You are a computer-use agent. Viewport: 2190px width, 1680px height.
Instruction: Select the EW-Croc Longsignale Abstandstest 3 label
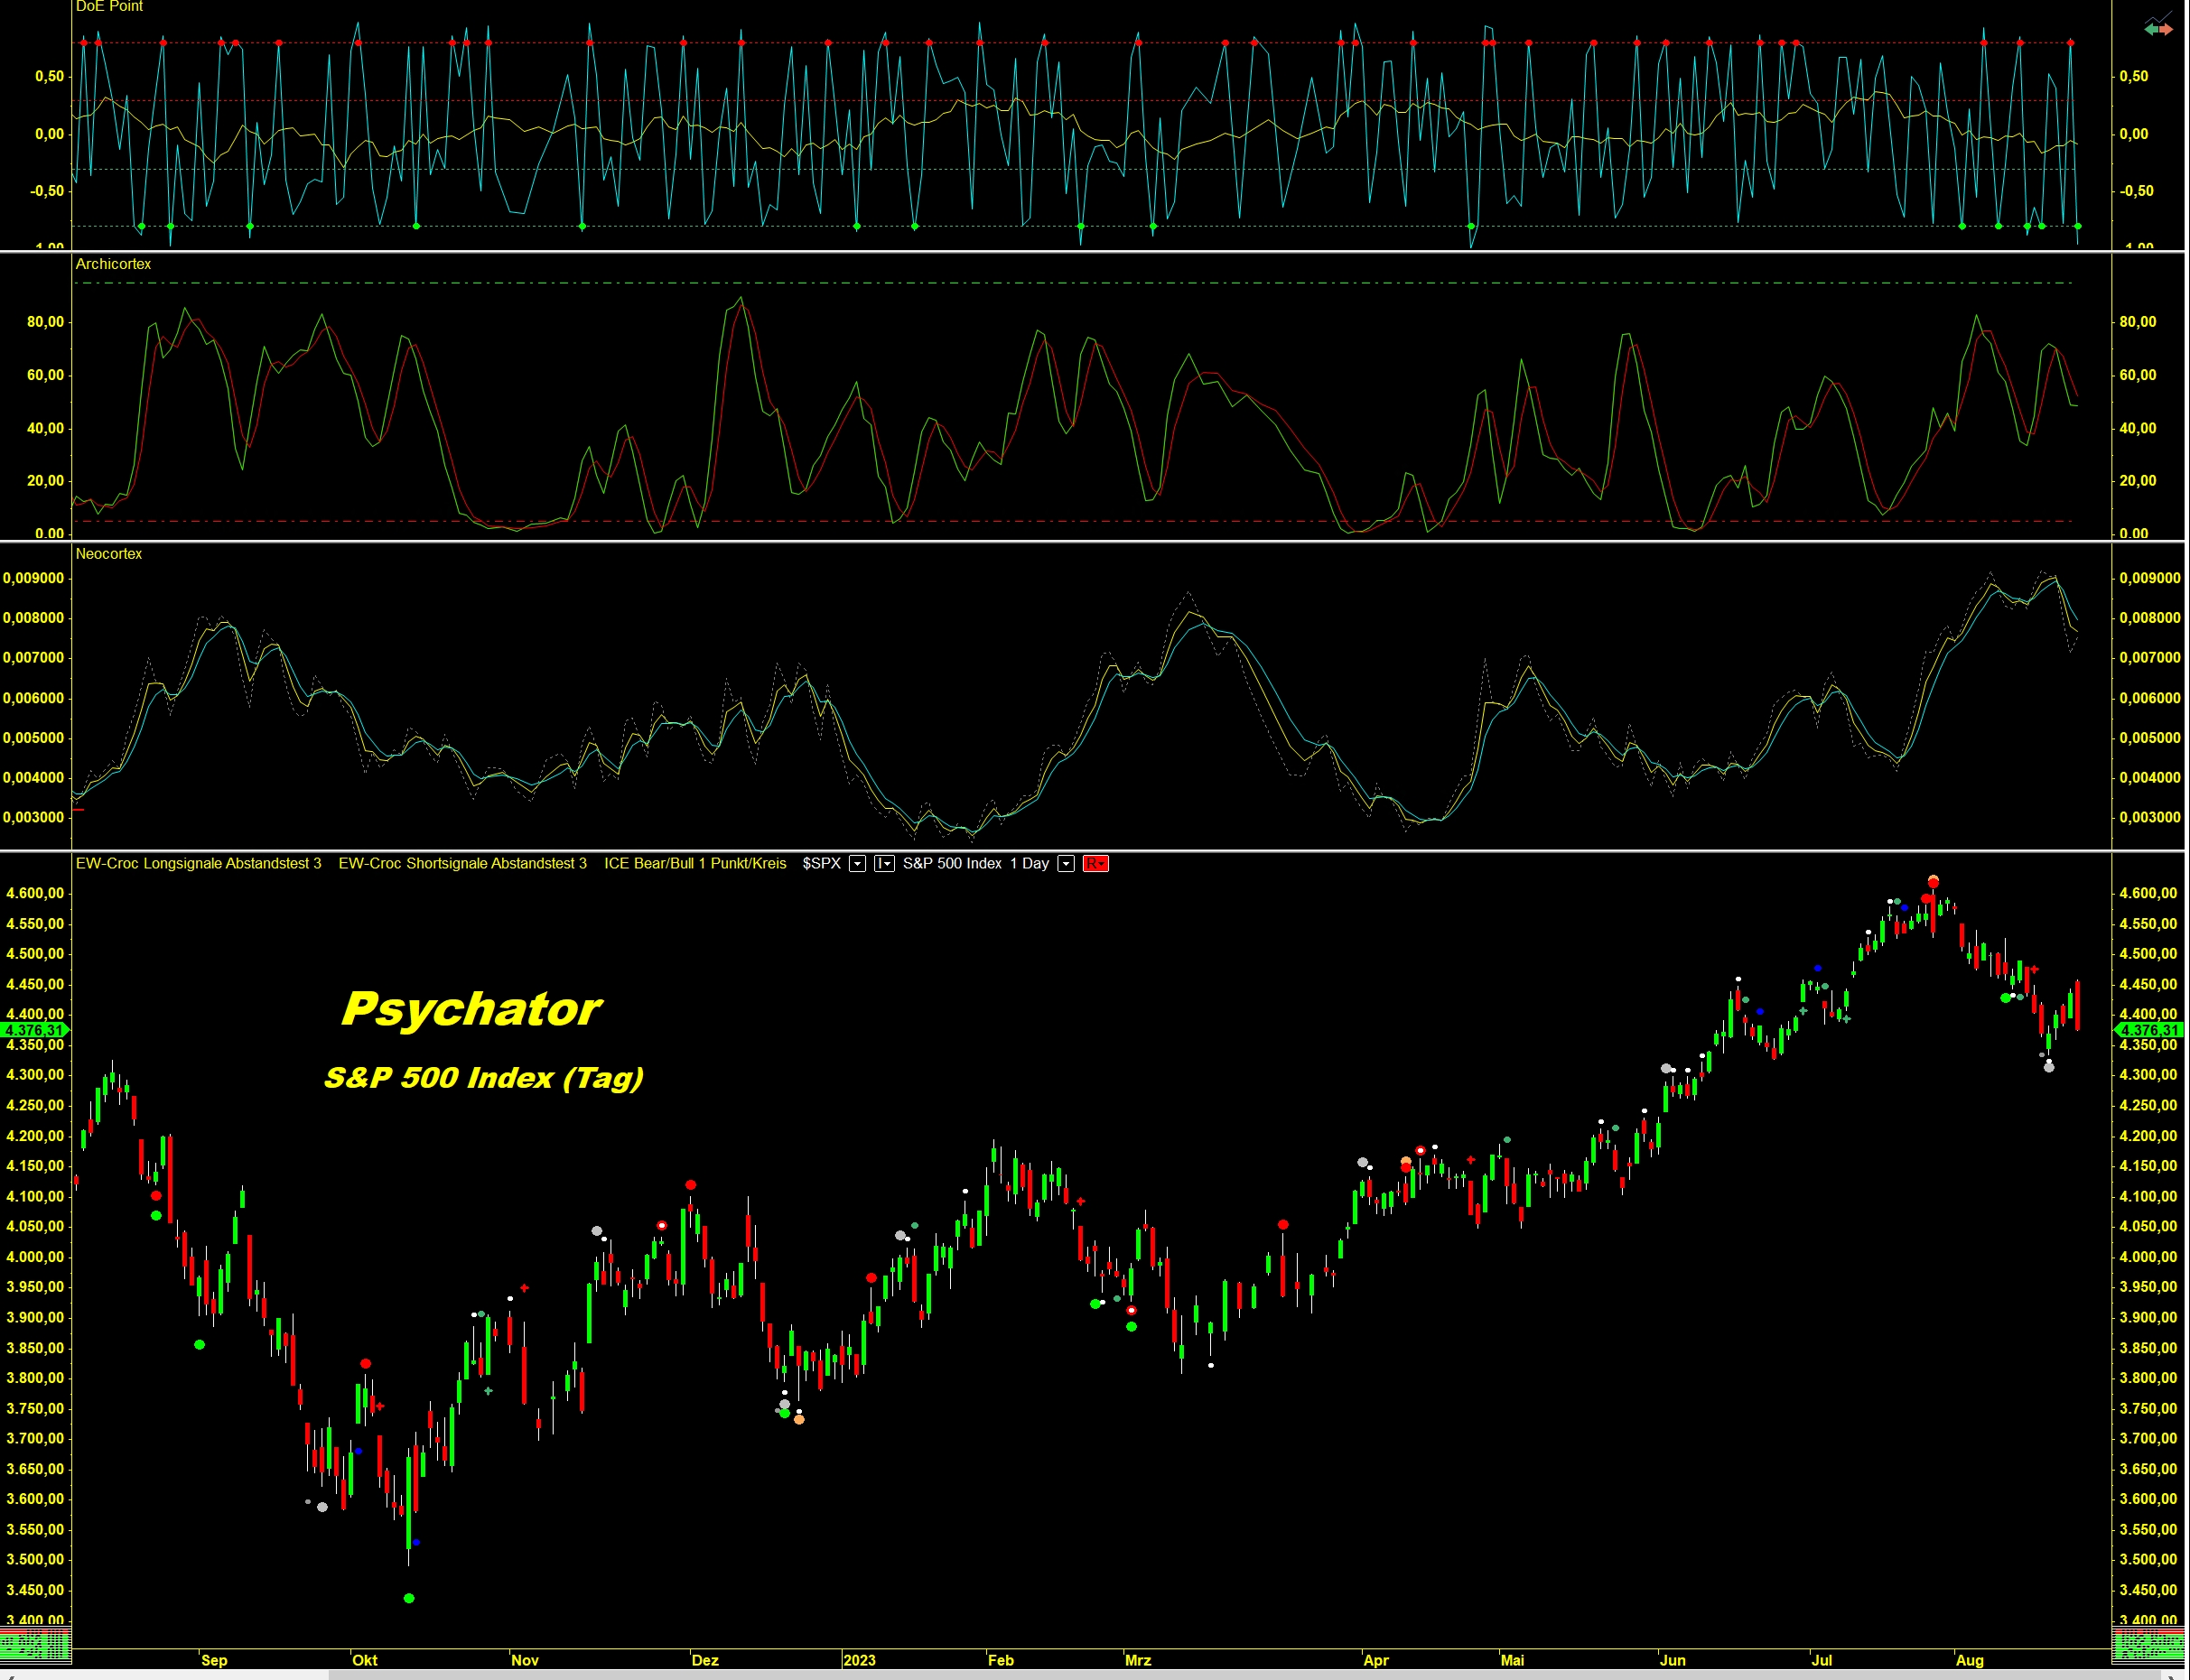(198, 864)
